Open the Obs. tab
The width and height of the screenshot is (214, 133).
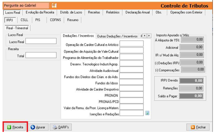(x=159, y=12)
